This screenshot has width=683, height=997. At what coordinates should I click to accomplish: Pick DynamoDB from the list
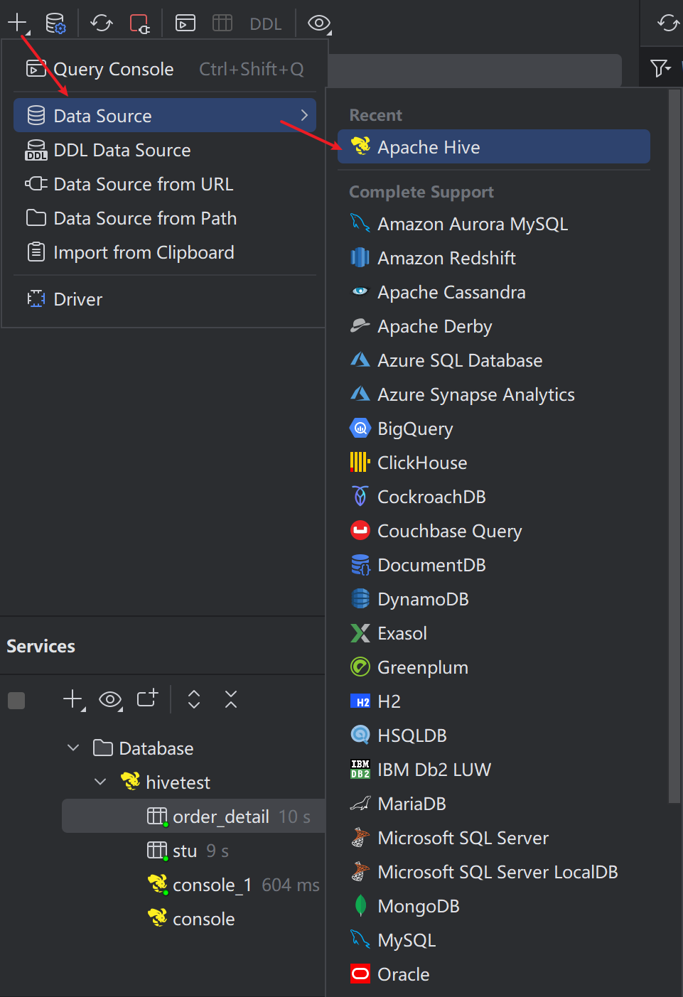[x=494, y=599]
